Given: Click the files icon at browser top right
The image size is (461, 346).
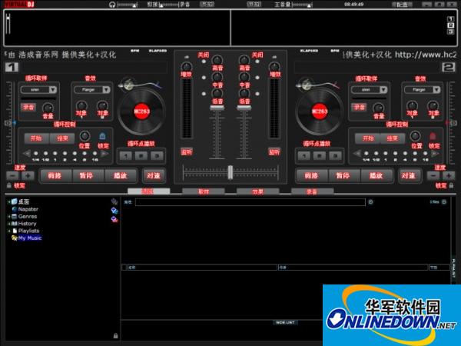Looking at the screenshot, I should [x=444, y=201].
